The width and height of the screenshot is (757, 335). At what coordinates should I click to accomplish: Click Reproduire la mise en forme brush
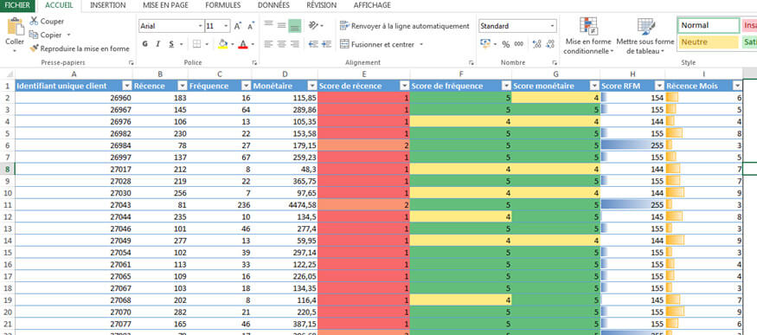click(80, 48)
